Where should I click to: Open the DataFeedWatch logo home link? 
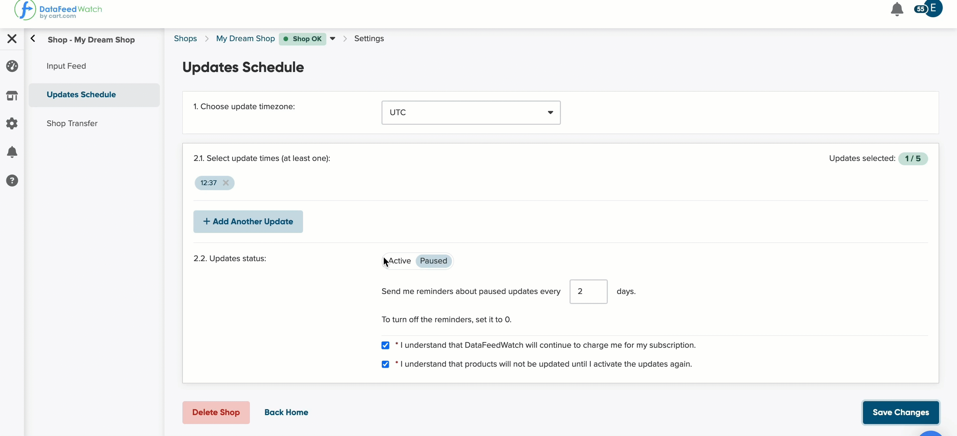(58, 10)
